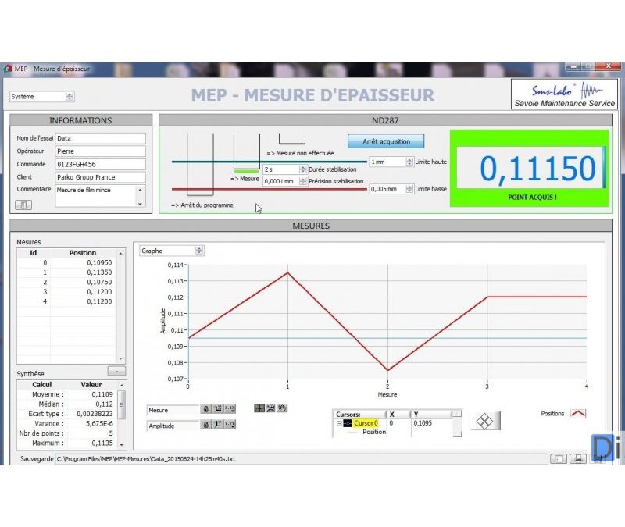Select the zoom tool in graph palette
The width and height of the screenshot is (625, 527).
tap(270, 408)
